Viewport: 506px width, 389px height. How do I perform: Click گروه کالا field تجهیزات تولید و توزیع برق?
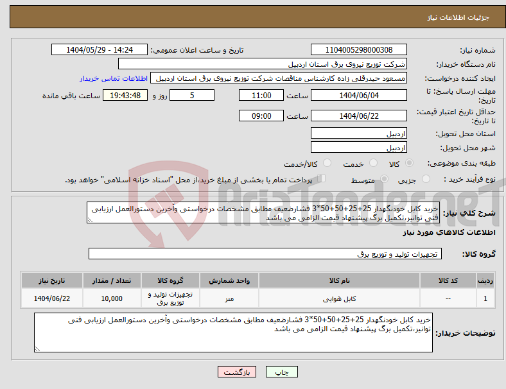(265, 254)
